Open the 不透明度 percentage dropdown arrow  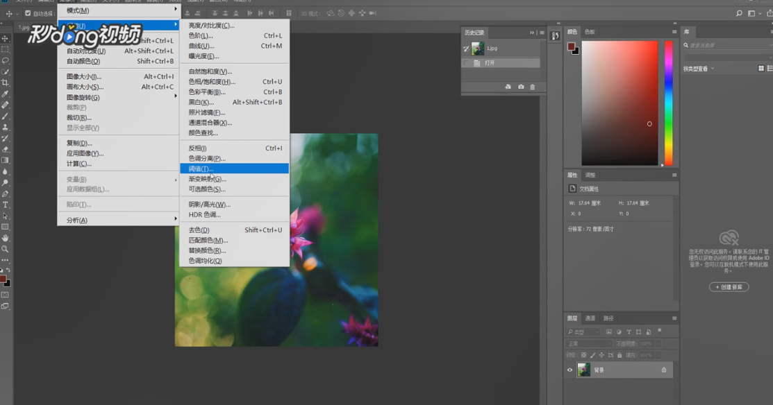658,344
